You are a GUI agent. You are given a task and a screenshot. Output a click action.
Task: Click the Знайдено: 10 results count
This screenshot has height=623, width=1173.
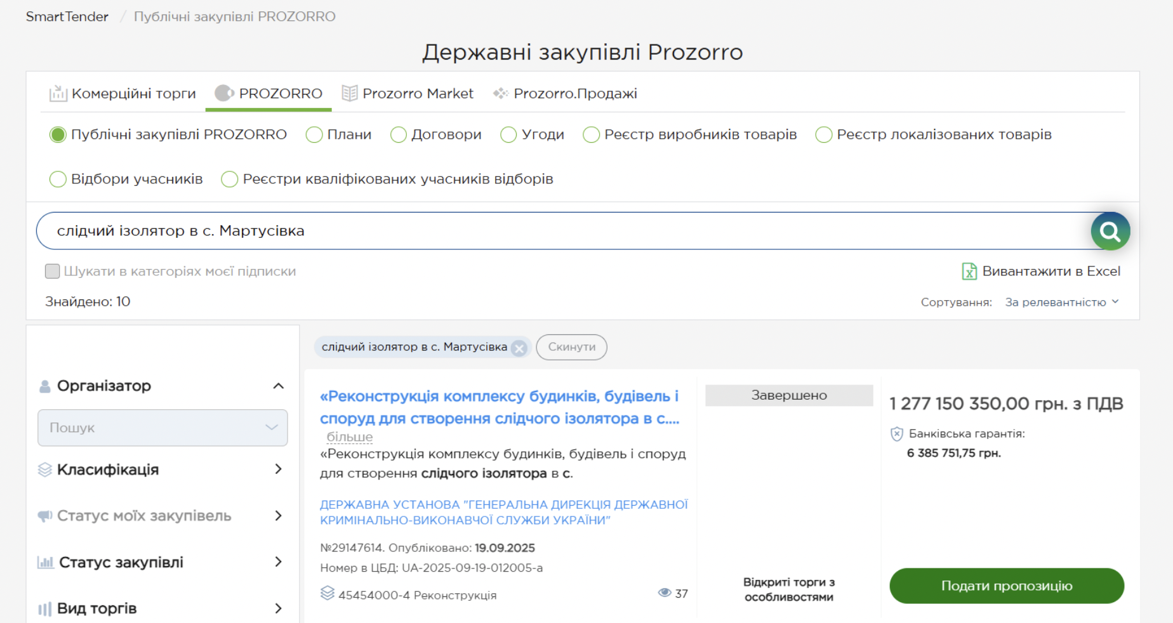[88, 302]
